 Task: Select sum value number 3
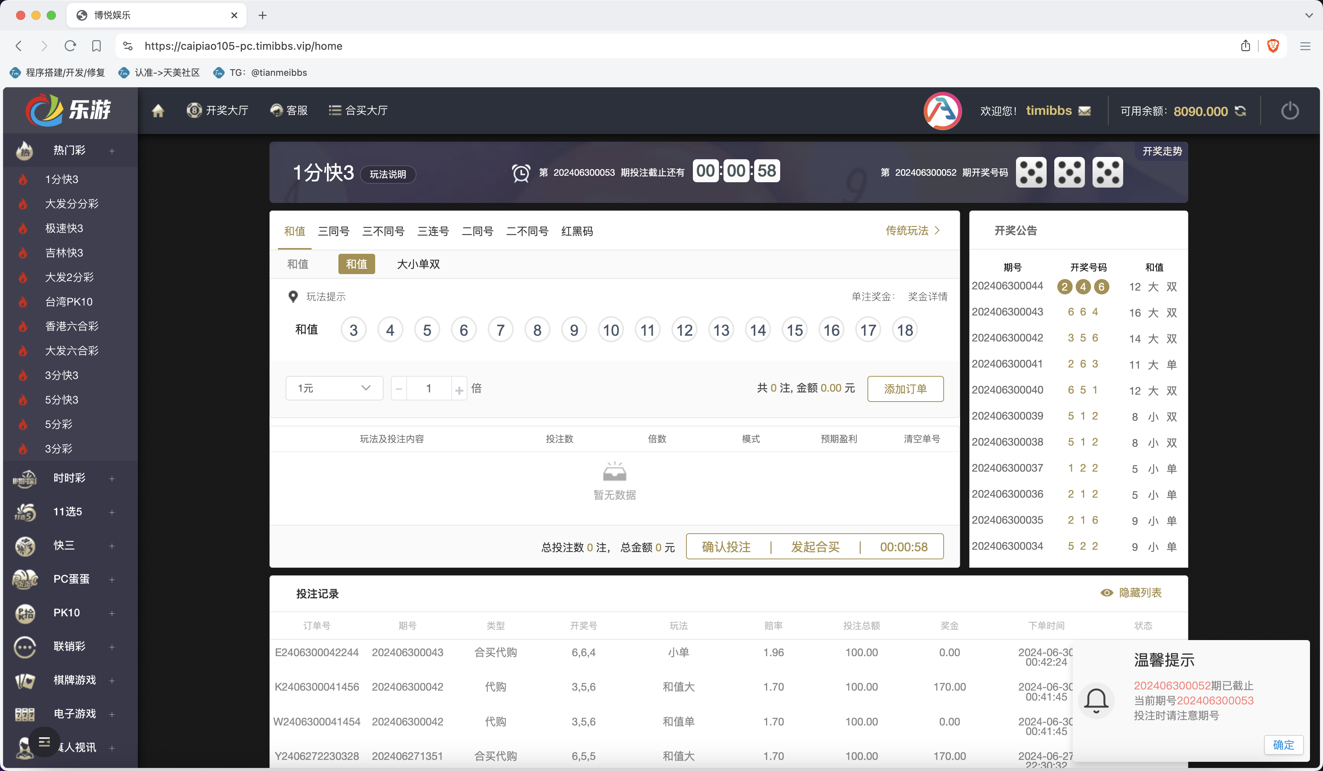353,330
